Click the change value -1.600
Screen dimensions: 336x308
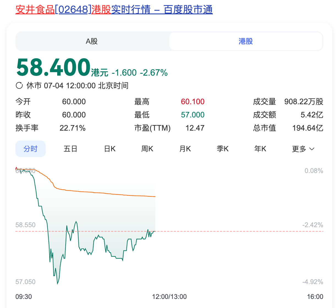pos(124,73)
